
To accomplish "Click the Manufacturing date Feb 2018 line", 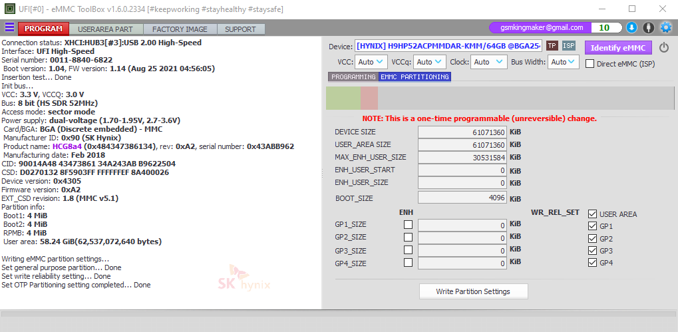I will click(54, 155).
